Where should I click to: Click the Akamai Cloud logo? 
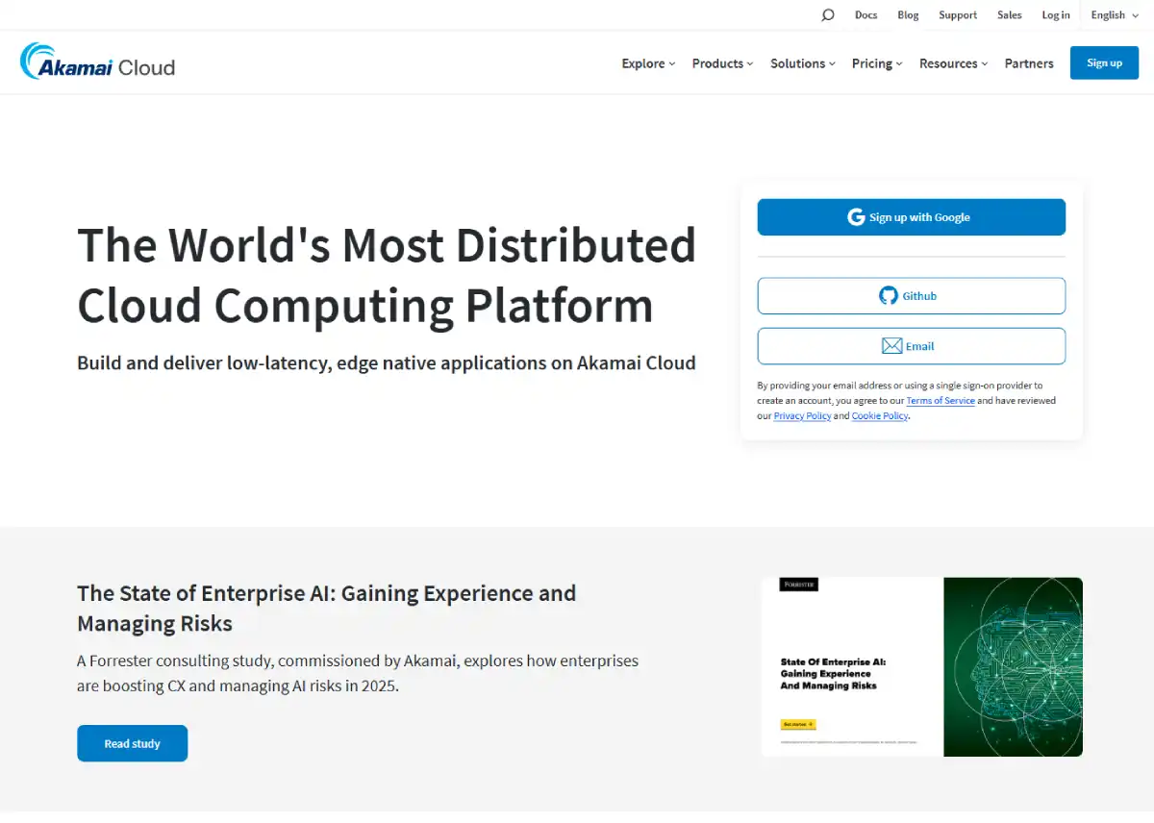point(97,62)
